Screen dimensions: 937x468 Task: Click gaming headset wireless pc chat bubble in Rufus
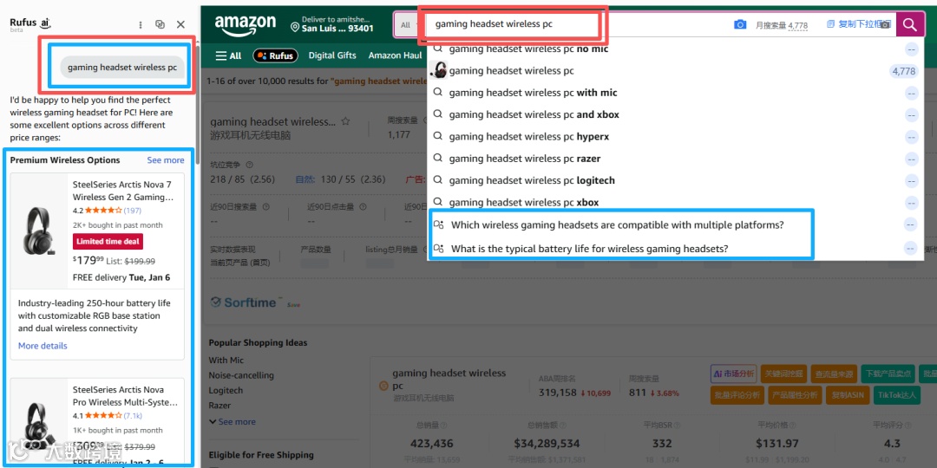(x=122, y=68)
